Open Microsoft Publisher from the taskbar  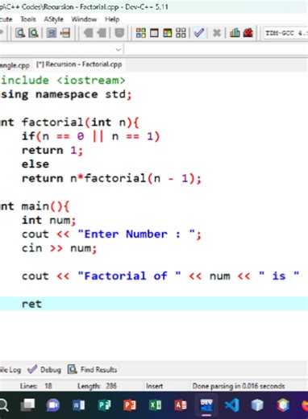(x=104, y=405)
